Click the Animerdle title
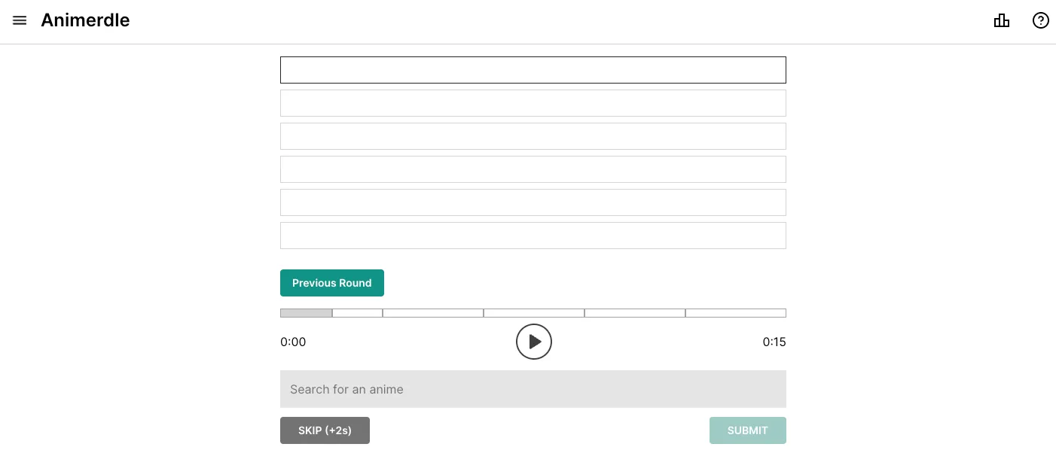Viewport: 1056px width, 453px height. pos(85,21)
